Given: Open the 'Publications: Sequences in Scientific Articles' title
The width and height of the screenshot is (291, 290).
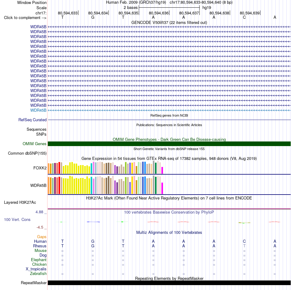Looking at the screenshot, I should (169, 125).
